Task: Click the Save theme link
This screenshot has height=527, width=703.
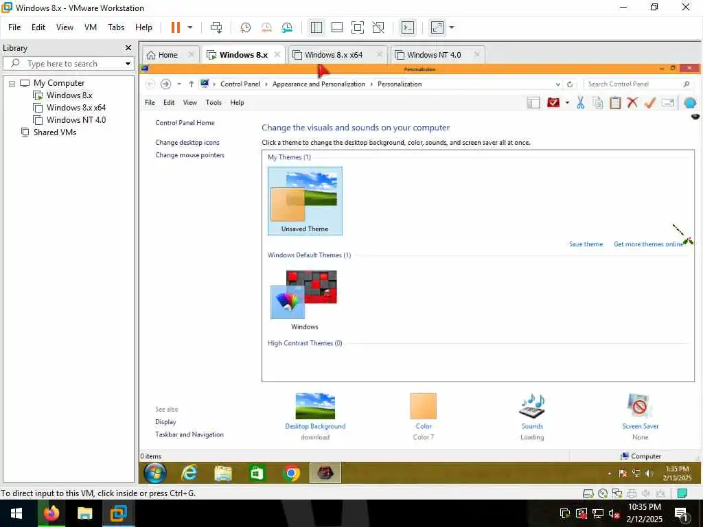Action: (x=586, y=244)
